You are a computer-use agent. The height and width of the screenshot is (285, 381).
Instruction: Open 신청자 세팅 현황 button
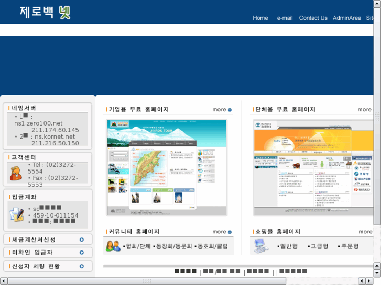pos(48,266)
